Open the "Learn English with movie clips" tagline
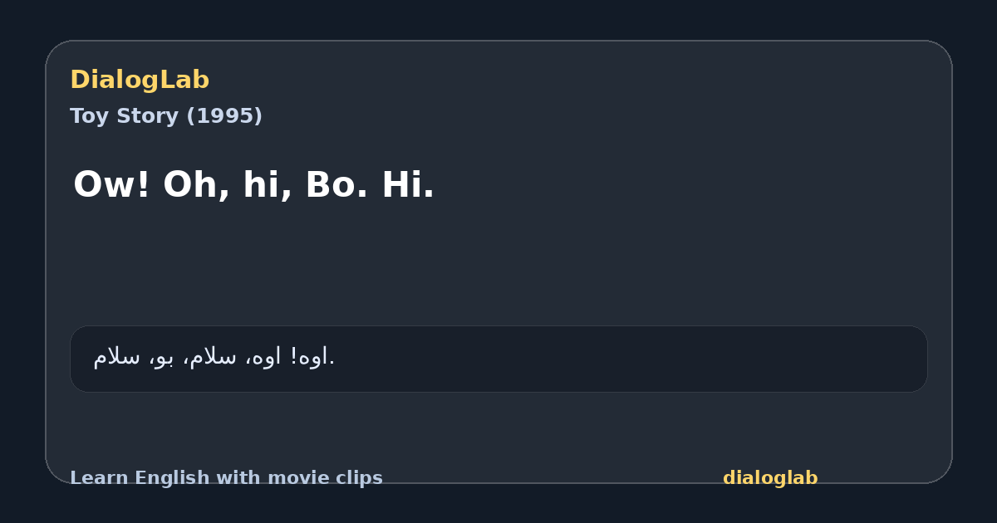The width and height of the screenshot is (997, 523). coord(226,478)
